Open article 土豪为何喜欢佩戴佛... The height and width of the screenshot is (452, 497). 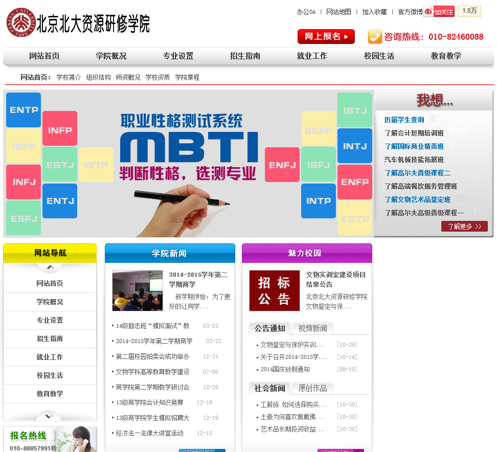pyautogui.click(x=292, y=417)
